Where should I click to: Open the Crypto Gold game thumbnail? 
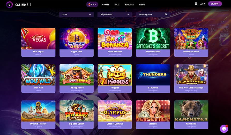tap(77, 39)
